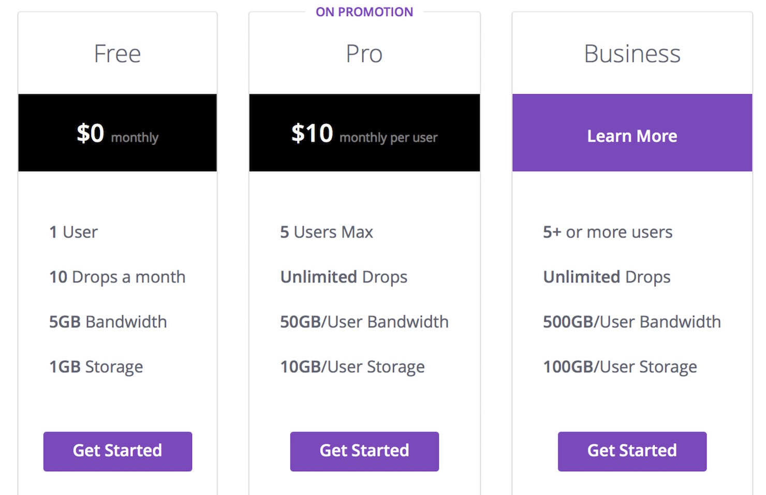Click the 500GB/User Bandwidth feature
This screenshot has height=495, width=766.
632,322
